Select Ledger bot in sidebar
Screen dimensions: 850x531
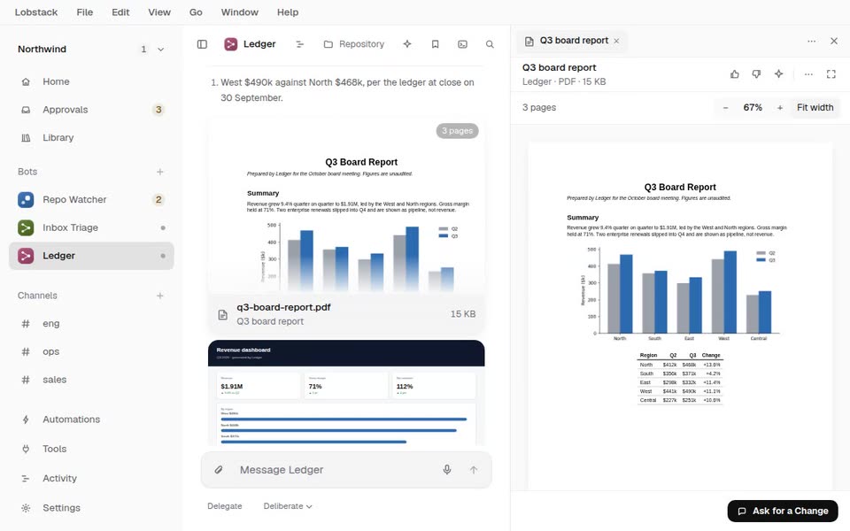click(91, 256)
